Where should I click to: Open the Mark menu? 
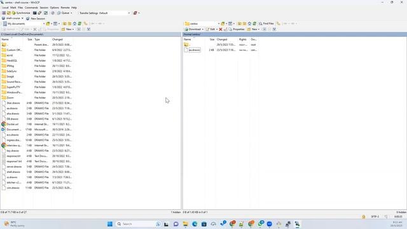pyautogui.click(x=13, y=8)
